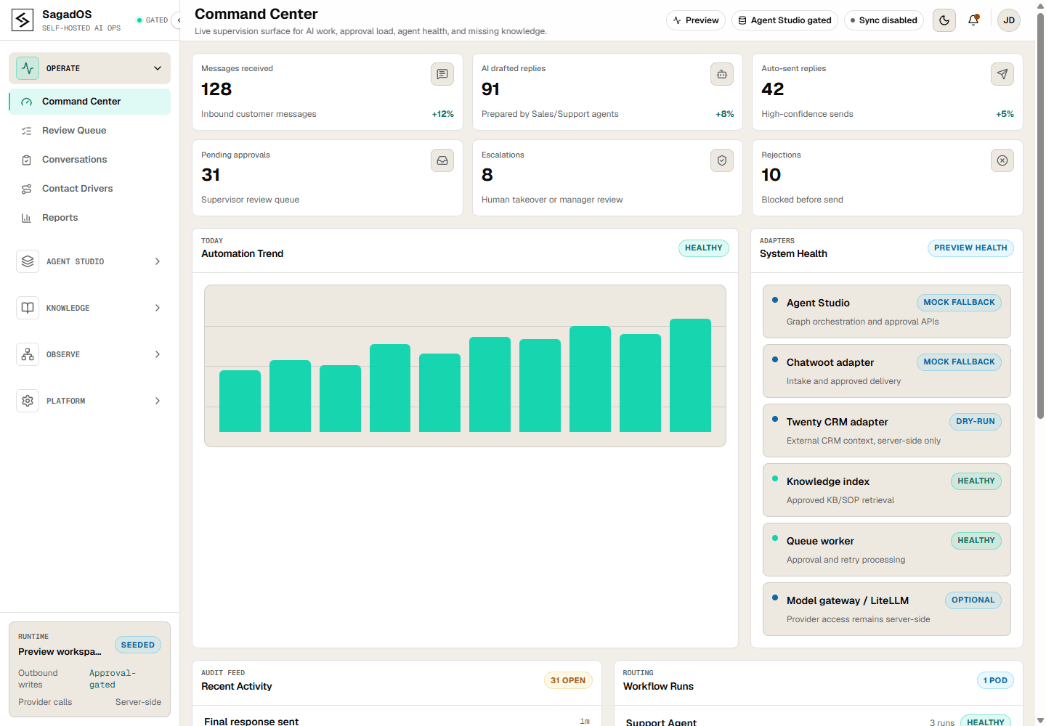1046x726 pixels.
Task: Open notifications via the bell icon
Action: [x=973, y=20]
